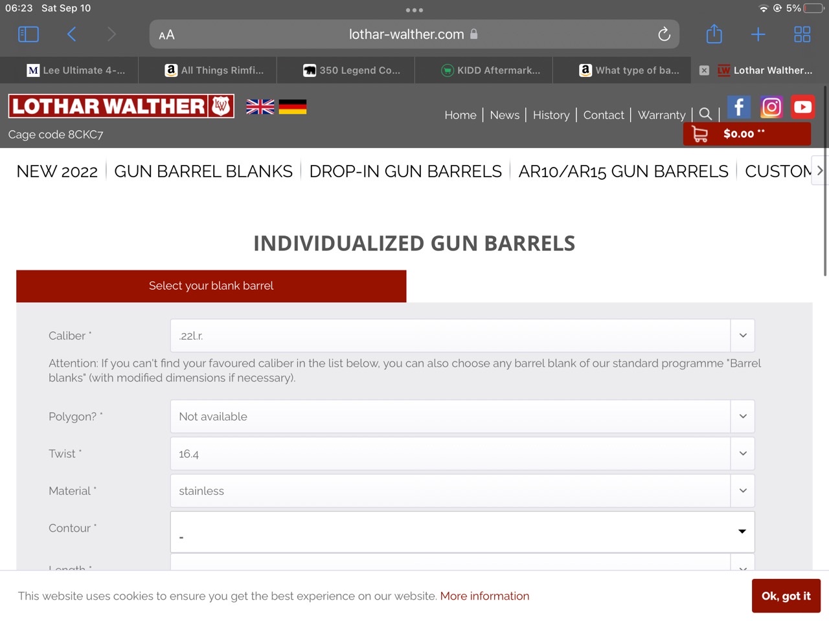Viewport: 829px width, 621px height.
Task: Open the Instagram icon link
Action: pyautogui.click(x=771, y=107)
